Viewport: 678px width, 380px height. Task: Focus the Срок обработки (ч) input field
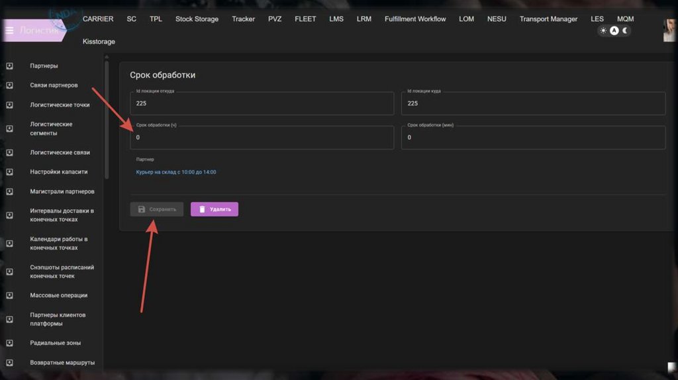262,138
